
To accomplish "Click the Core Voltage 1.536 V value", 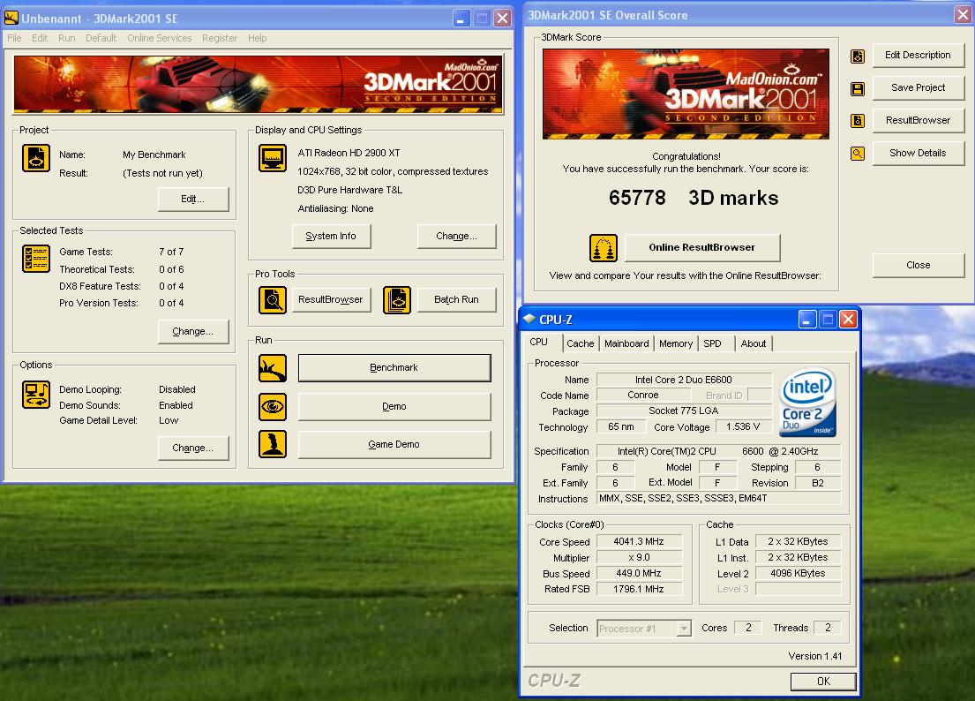I will pos(742,426).
